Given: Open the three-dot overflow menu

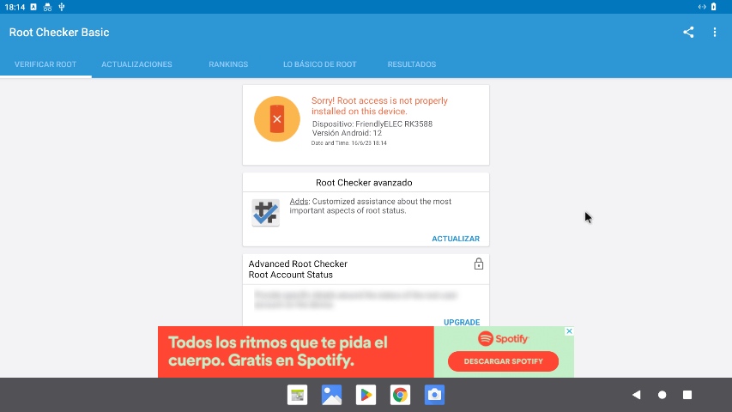Looking at the screenshot, I should pos(715,33).
